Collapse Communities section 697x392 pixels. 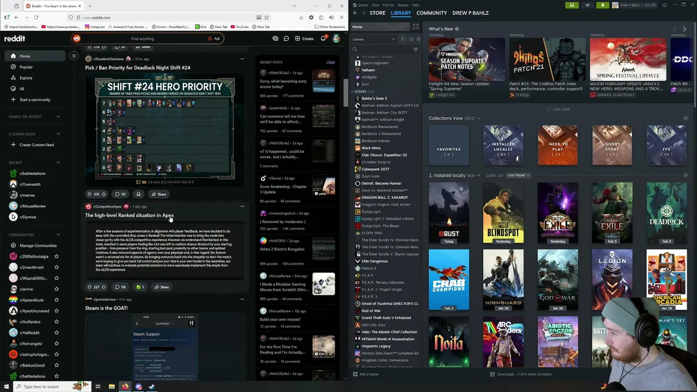[x=58, y=235]
